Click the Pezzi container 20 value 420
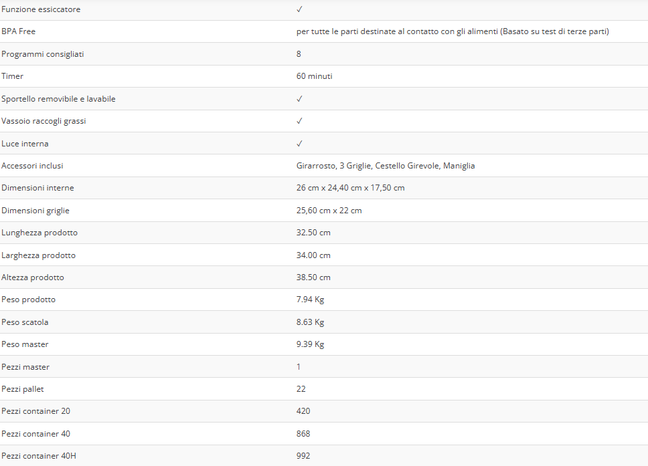The width and height of the screenshot is (648, 466). [x=303, y=411]
